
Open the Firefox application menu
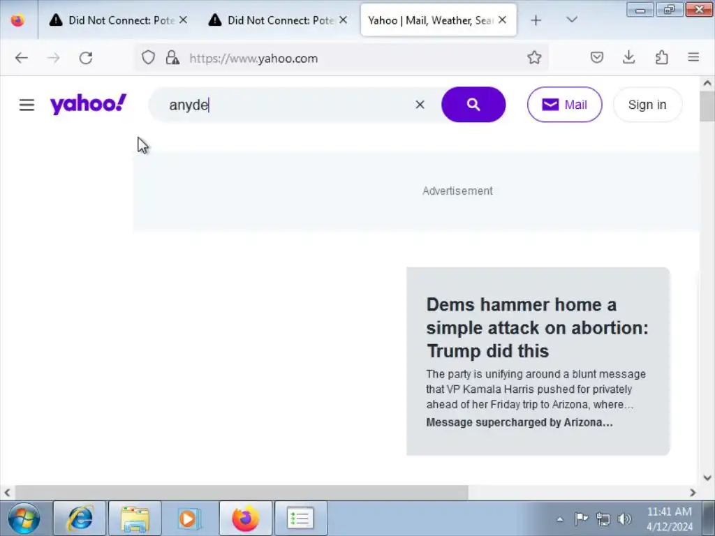pos(693,57)
